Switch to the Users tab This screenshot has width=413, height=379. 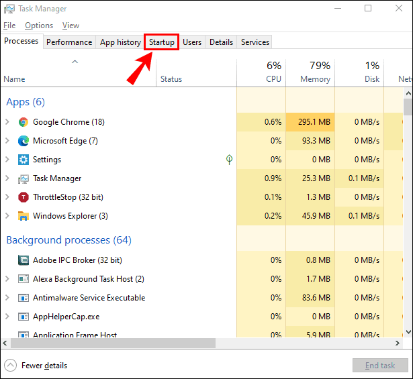(192, 42)
